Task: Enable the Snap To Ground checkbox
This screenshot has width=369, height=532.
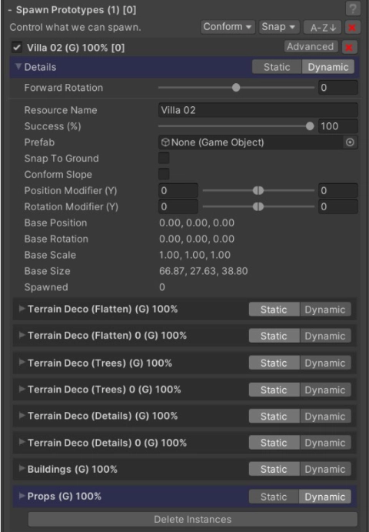Action: click(164, 158)
